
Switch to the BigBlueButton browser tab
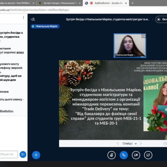106,3
